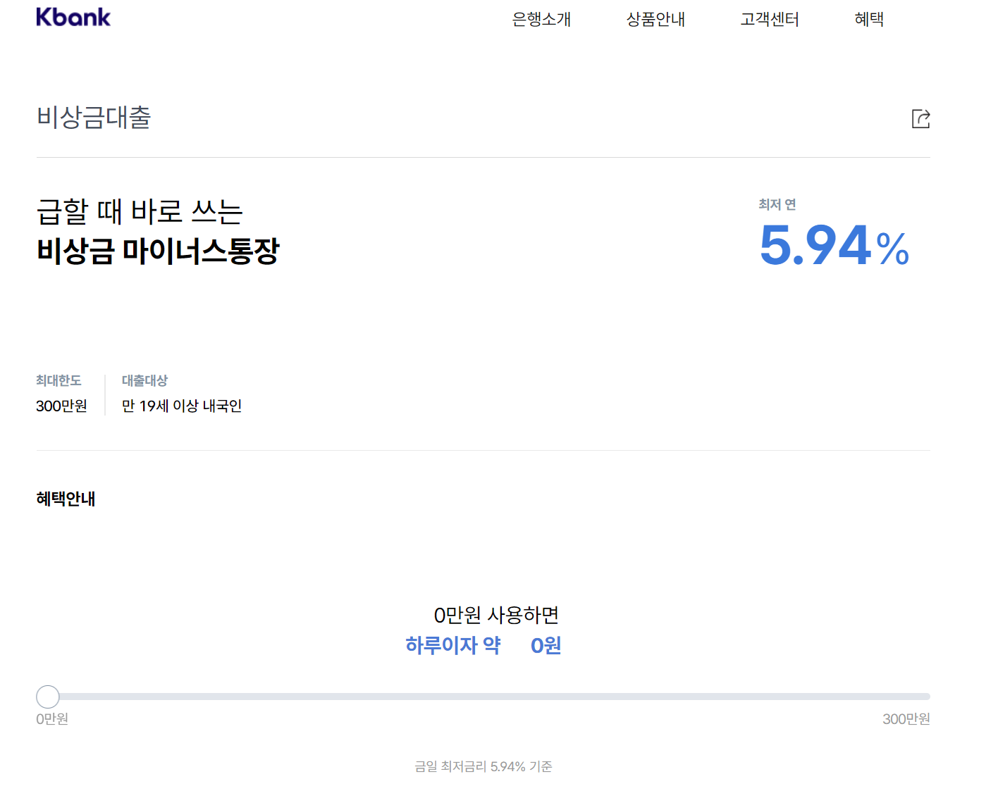The image size is (986, 805).
Task: Open the 혜택 menu
Action: click(869, 19)
